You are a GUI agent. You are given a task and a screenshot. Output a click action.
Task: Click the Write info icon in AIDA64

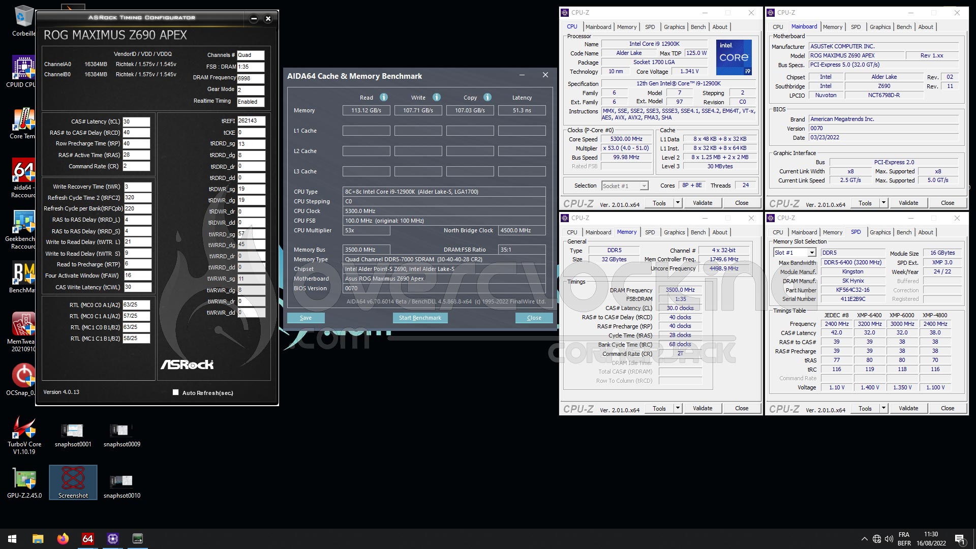point(437,97)
